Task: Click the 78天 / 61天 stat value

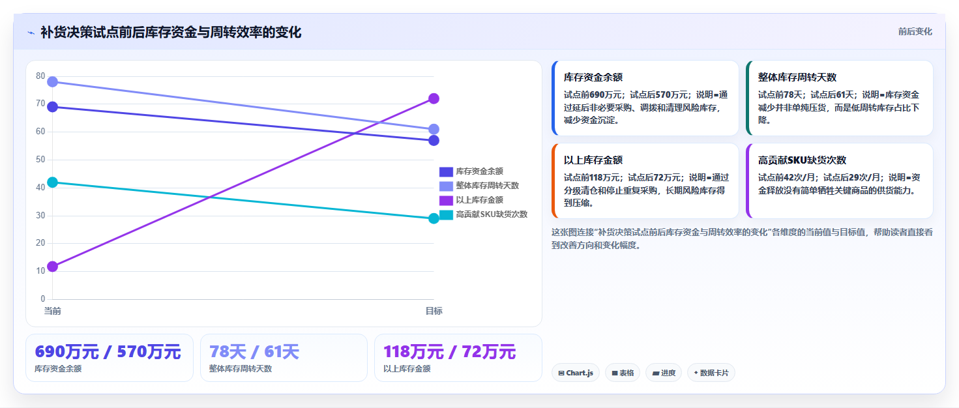Action: click(x=254, y=352)
